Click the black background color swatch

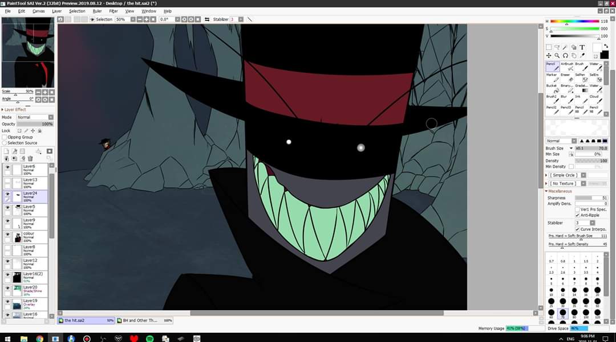(605, 55)
